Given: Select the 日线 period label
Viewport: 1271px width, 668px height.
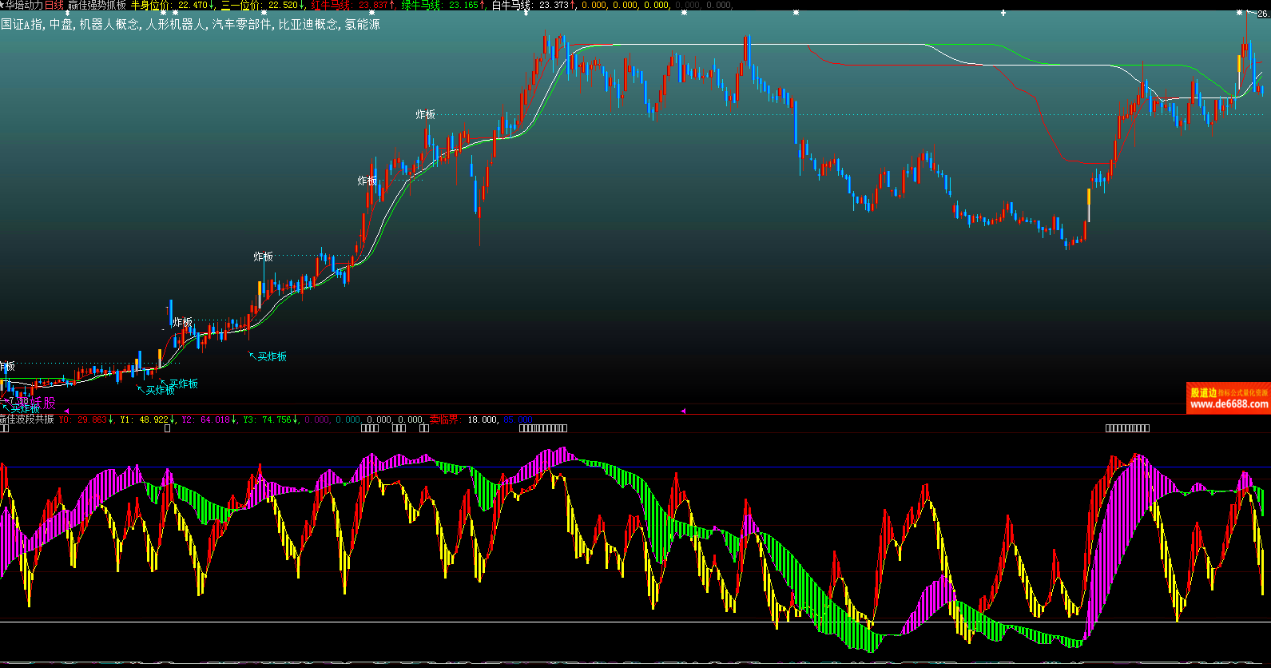Looking at the screenshot, I should pyautogui.click(x=54, y=5).
